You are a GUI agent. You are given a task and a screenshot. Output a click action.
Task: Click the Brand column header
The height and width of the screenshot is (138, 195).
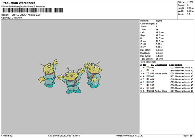click(x=178, y=65)
